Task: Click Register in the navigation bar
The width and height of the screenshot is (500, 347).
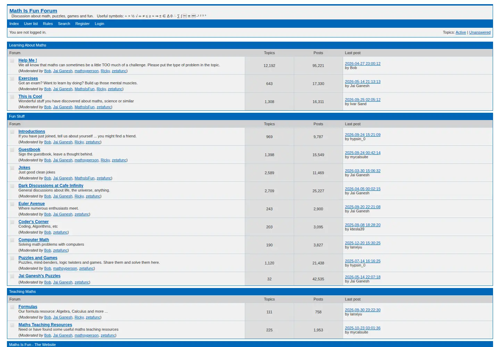Action: 82,24
